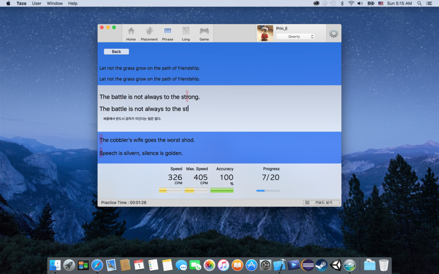This screenshot has height=274, width=439.
Task: Click the Speed yellow gauge bar
Action: pos(171,190)
